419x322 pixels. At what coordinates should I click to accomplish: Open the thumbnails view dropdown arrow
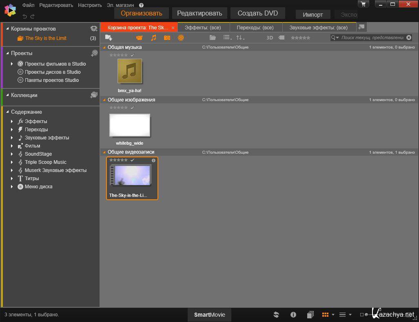[333, 315]
